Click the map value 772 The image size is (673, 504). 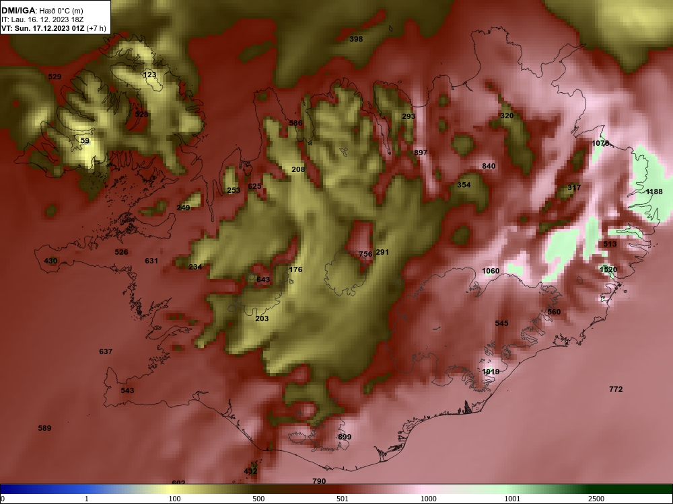click(616, 389)
